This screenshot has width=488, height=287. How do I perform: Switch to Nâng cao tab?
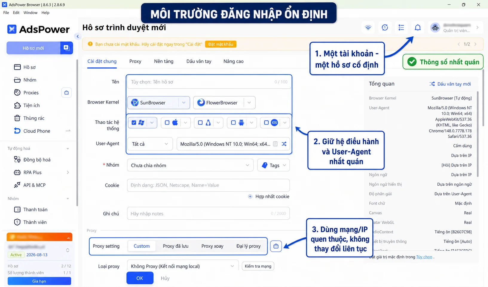point(233,61)
